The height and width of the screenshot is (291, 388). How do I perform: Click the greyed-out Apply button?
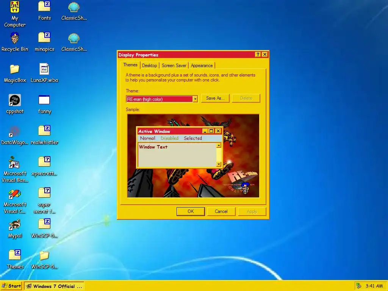pos(252,211)
